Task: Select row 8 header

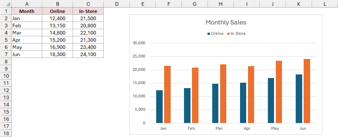Action: tap(6, 61)
